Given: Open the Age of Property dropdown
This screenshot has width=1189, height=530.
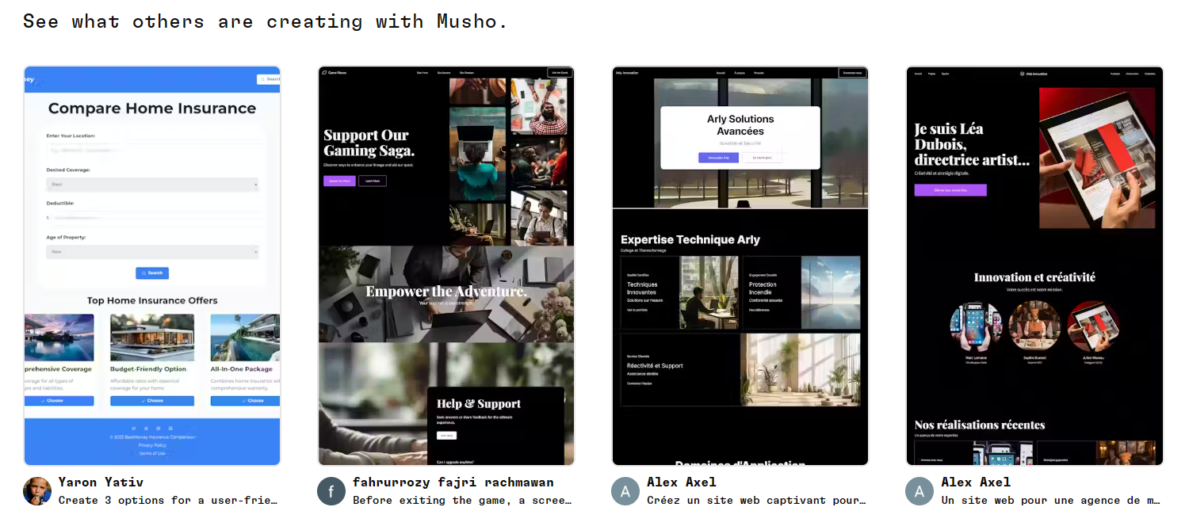Looking at the screenshot, I should click(152, 252).
